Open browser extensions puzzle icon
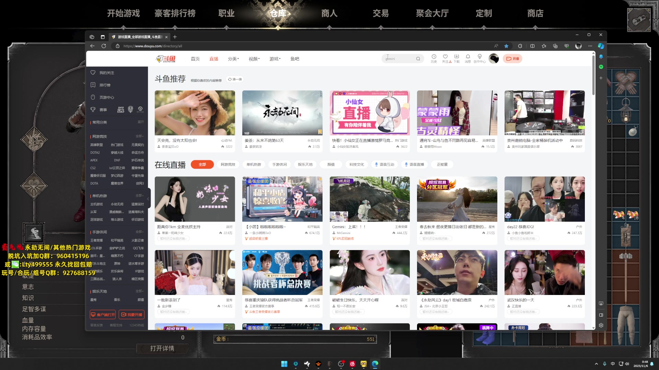Screen dimensions: 659x370 (x=520, y=46)
